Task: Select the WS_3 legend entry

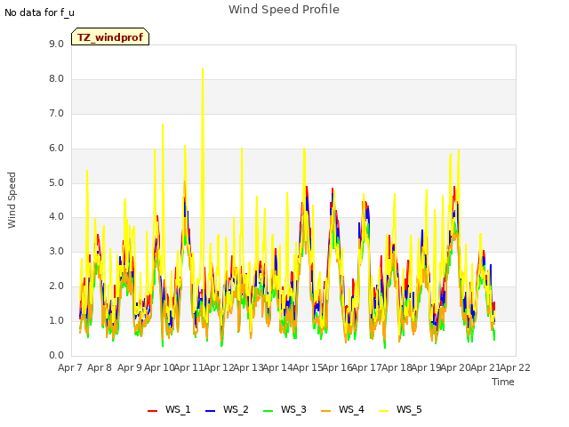Action: [x=284, y=409]
